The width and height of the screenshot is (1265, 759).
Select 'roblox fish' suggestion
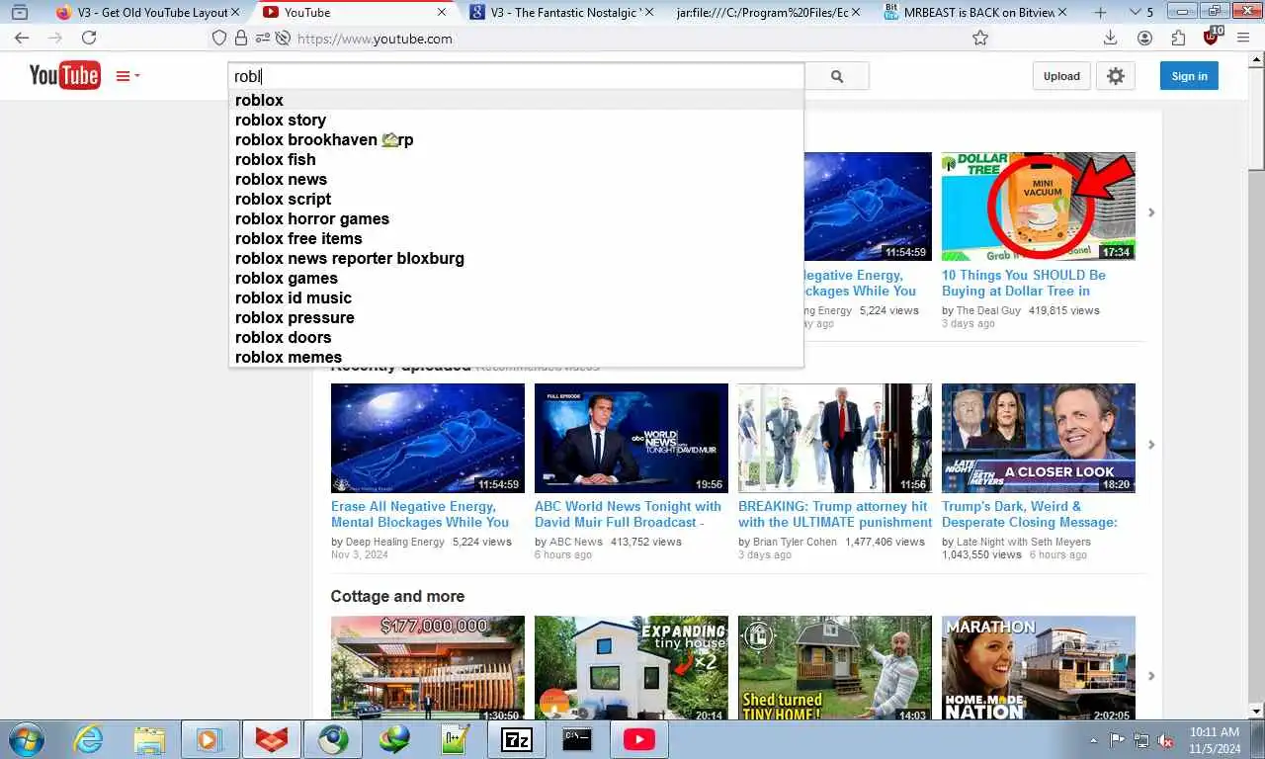516,159
